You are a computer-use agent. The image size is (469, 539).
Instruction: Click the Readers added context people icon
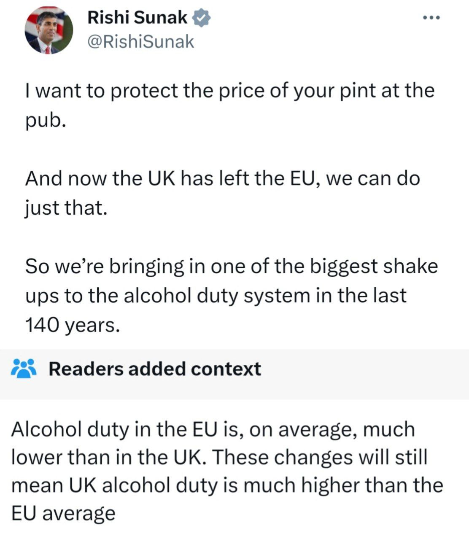[x=24, y=369]
